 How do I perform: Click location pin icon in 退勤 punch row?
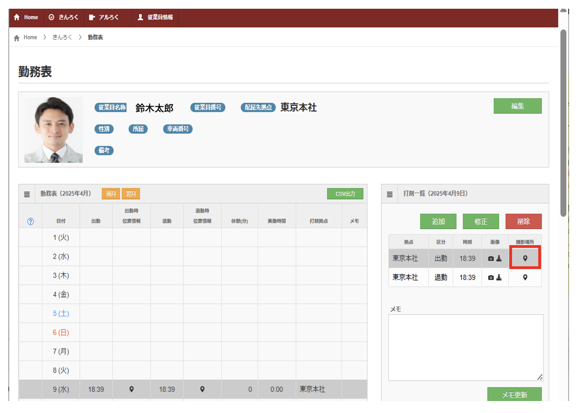(x=525, y=277)
